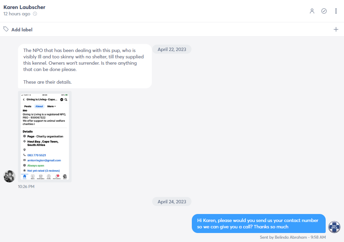The width and height of the screenshot is (344, 242).
Task: Click the tag icon beside Add label
Action: (x=6, y=29)
